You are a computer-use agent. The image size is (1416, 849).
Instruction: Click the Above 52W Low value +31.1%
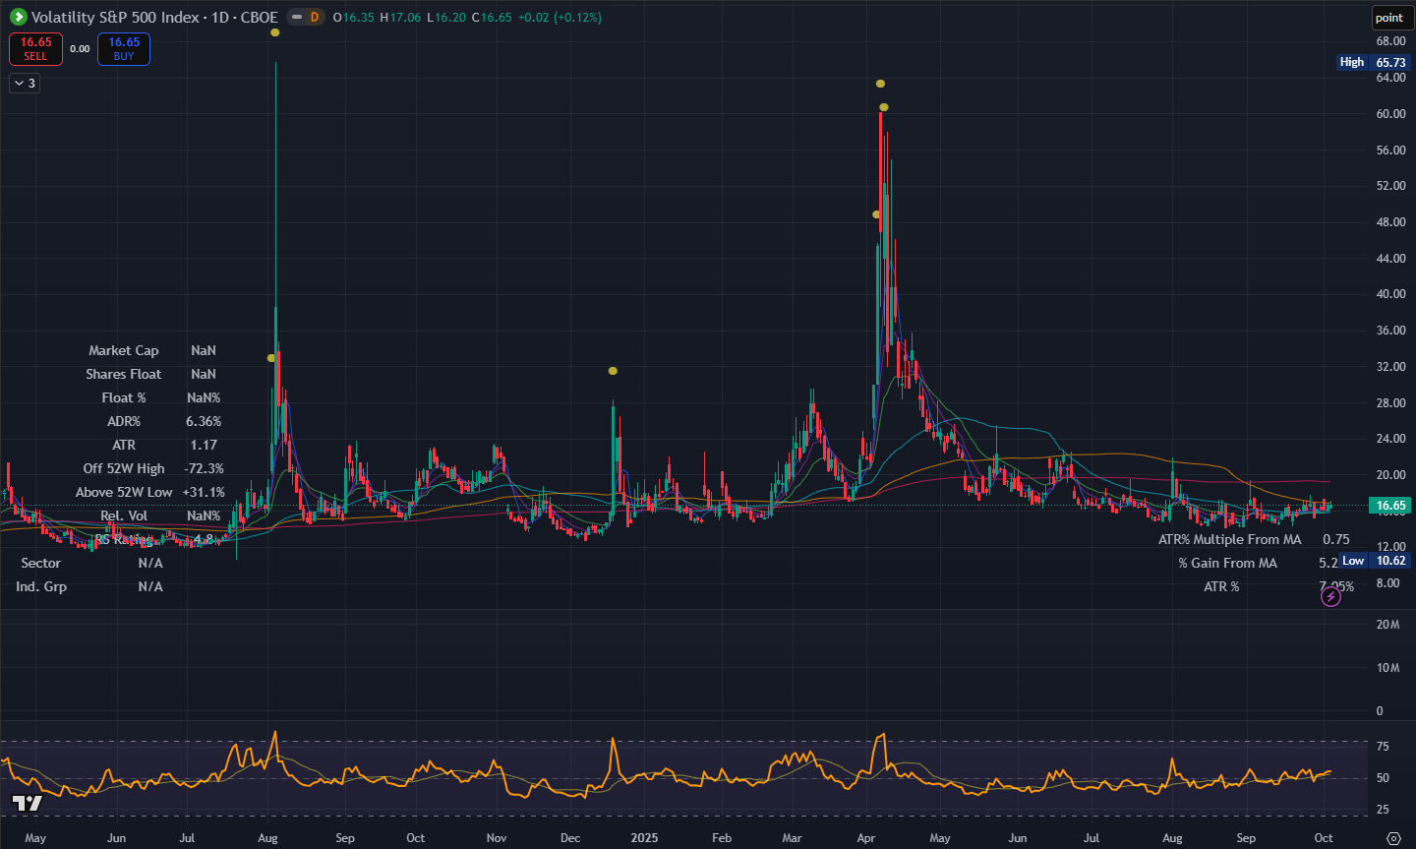[204, 492]
